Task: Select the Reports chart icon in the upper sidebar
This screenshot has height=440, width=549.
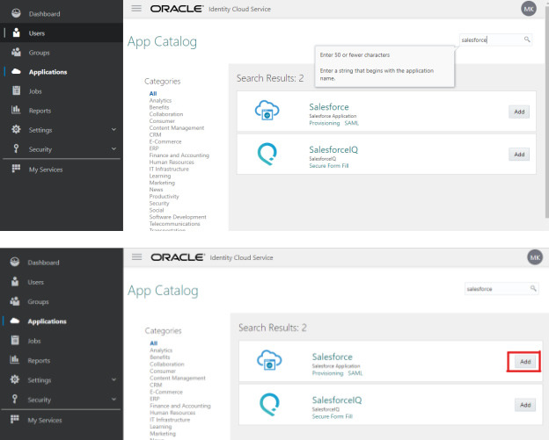Action: 16,111
